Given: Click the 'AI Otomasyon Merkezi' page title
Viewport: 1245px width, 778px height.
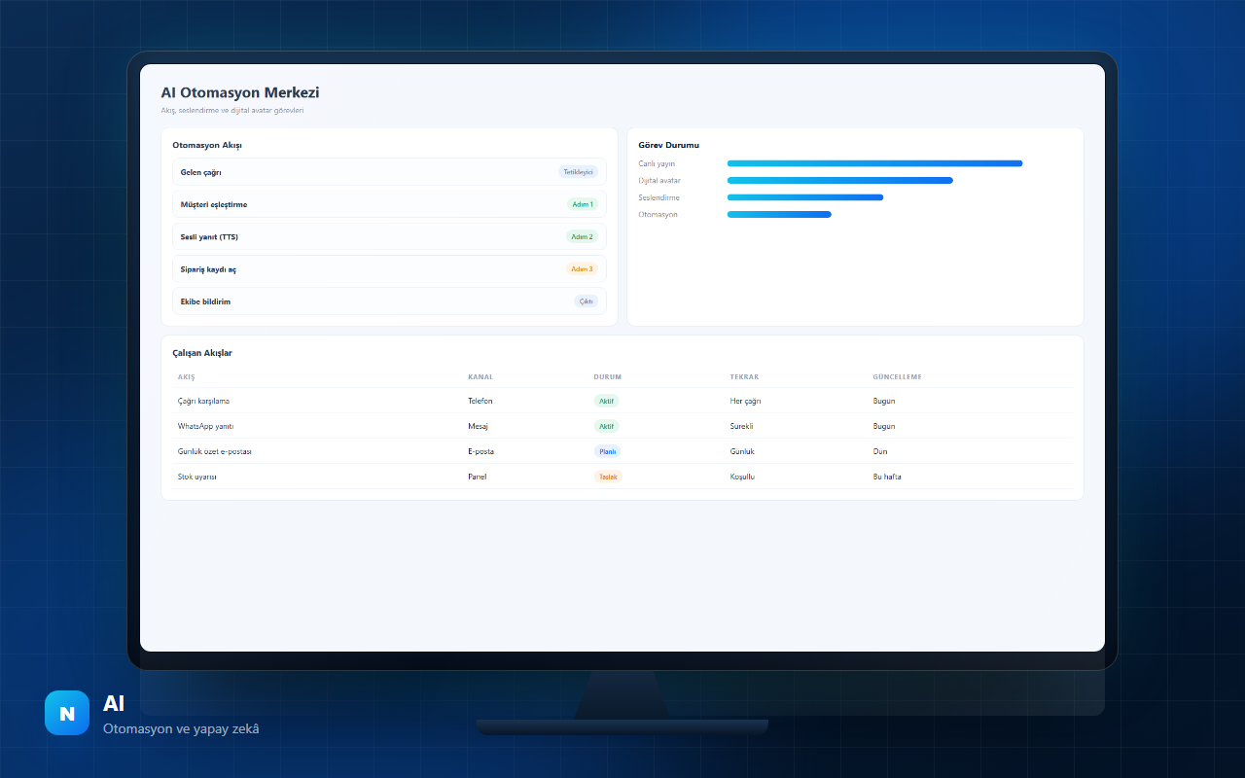Looking at the screenshot, I should (240, 92).
